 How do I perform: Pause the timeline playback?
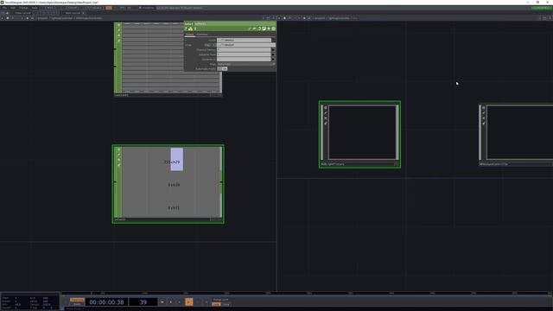[171, 301]
